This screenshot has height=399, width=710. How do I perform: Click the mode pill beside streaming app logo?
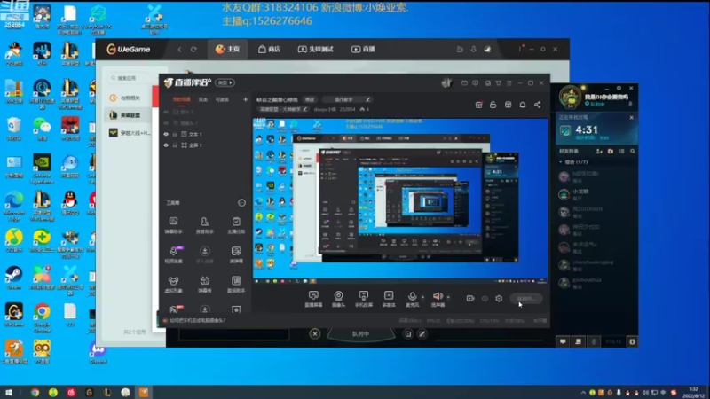tap(225, 82)
